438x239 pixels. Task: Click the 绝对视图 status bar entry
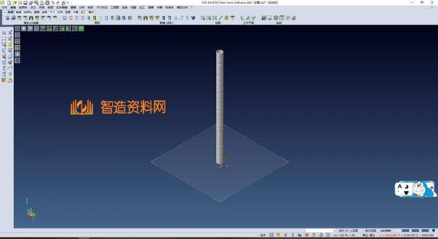pyautogui.click(x=371, y=231)
